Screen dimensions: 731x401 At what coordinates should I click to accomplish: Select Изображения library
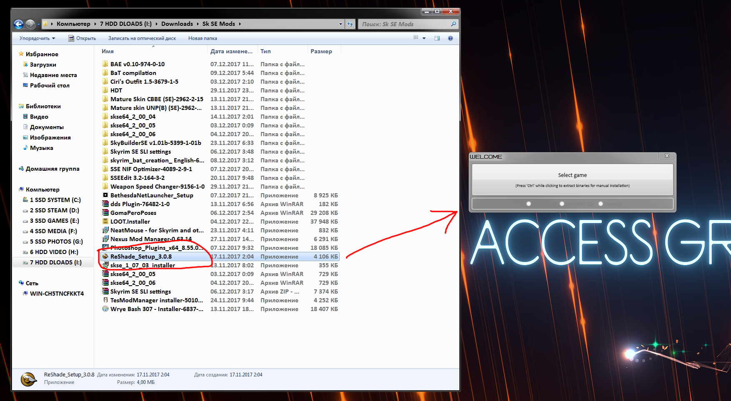point(50,137)
